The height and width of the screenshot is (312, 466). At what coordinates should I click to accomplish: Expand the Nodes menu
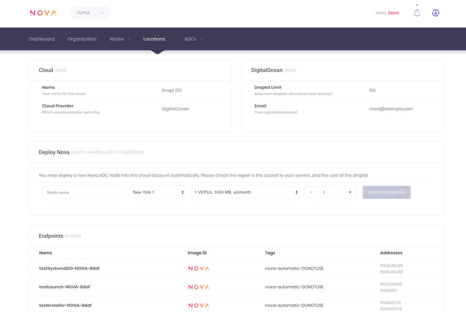point(120,39)
